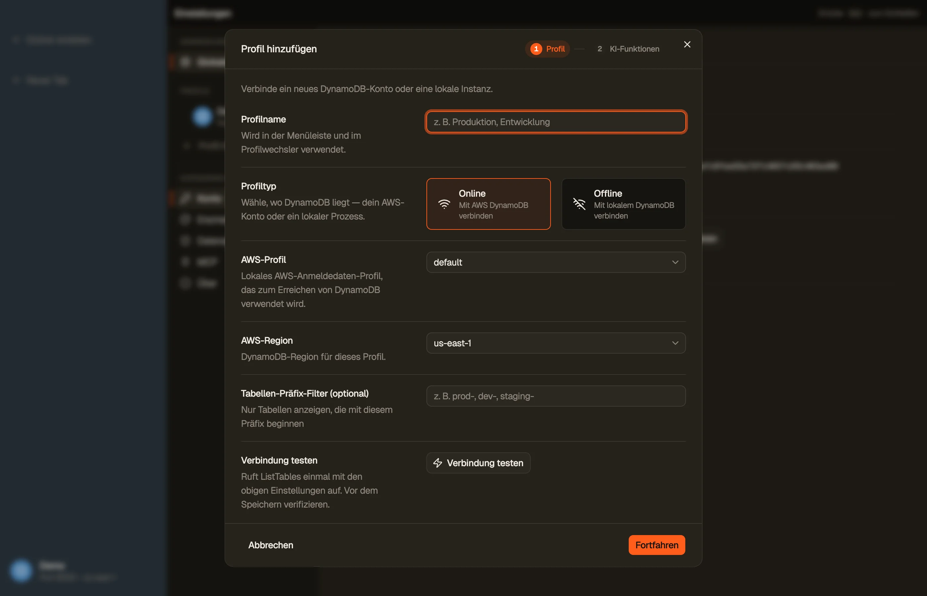Image resolution: width=927 pixels, height=596 pixels.
Task: Select the Online profile type card
Action: (x=488, y=204)
